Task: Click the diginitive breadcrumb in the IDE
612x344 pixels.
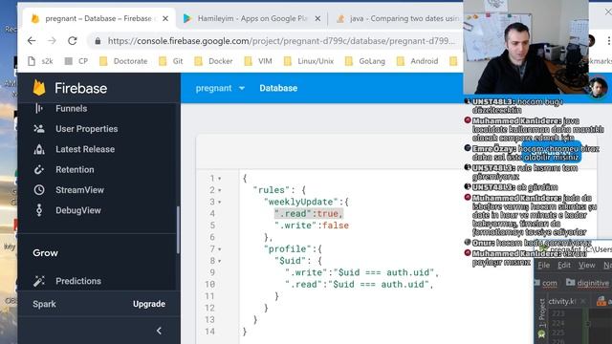Action: (x=588, y=283)
